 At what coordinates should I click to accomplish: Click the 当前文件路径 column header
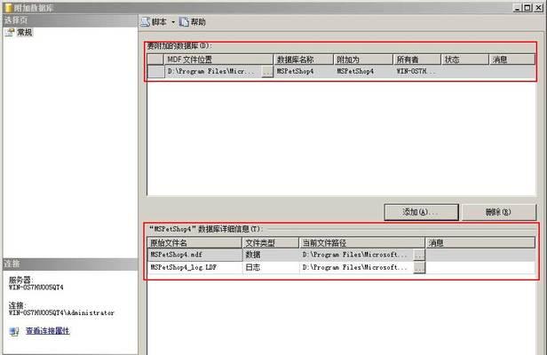point(362,243)
